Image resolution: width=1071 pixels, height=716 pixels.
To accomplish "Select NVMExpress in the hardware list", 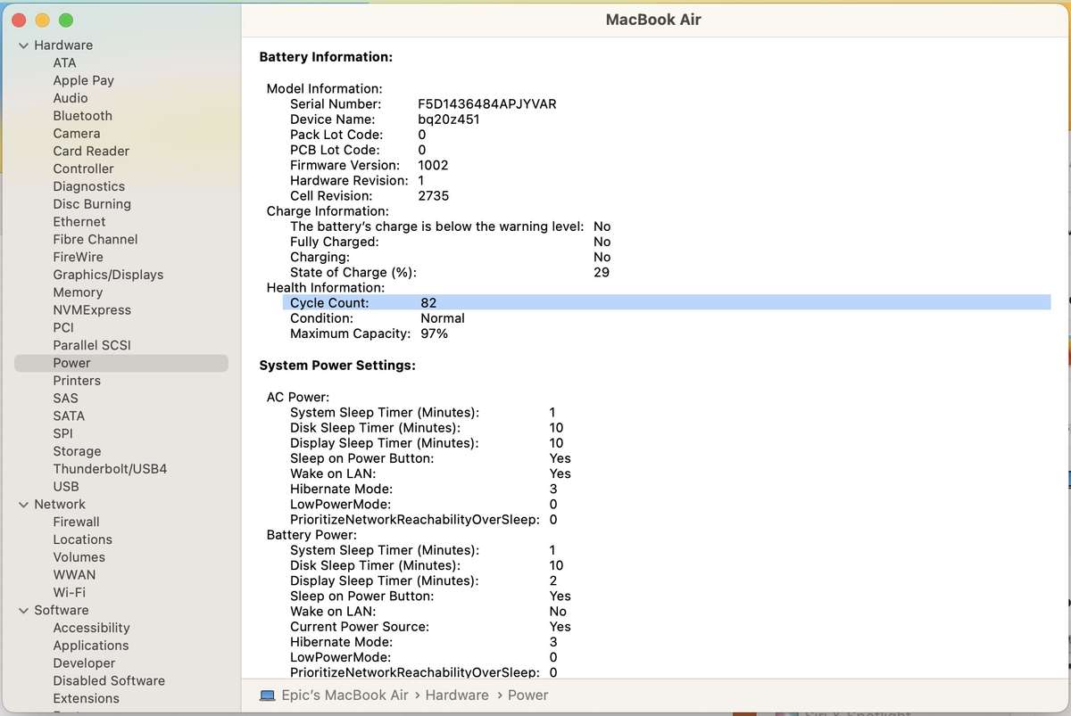I will [92, 310].
